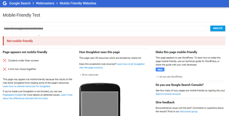Click the blue Next button
The width and height of the screenshot is (229, 116).
tap(160, 69)
